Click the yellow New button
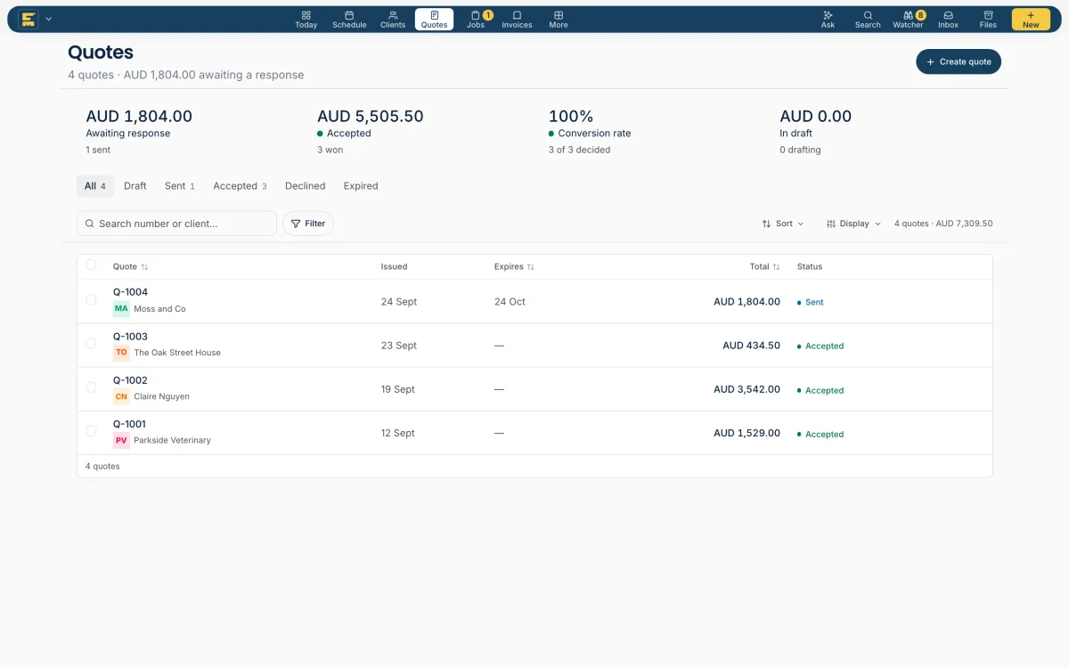1069x668 pixels. click(1031, 20)
